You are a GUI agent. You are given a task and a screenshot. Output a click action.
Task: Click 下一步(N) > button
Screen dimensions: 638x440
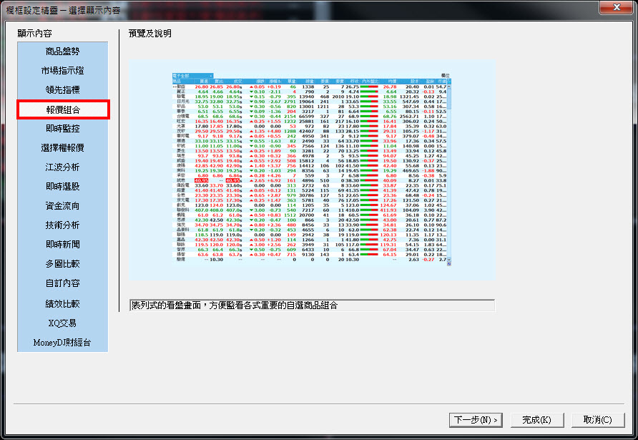coord(476,419)
